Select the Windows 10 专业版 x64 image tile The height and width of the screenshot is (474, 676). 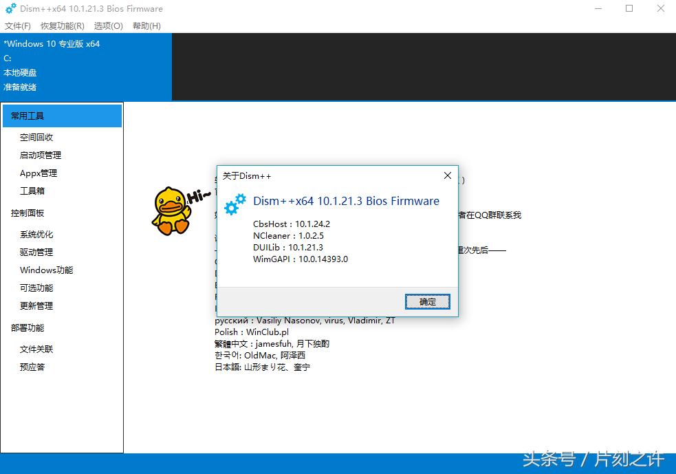pos(86,67)
